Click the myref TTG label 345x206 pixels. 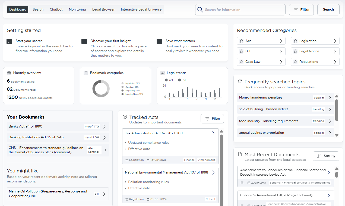click(x=92, y=127)
